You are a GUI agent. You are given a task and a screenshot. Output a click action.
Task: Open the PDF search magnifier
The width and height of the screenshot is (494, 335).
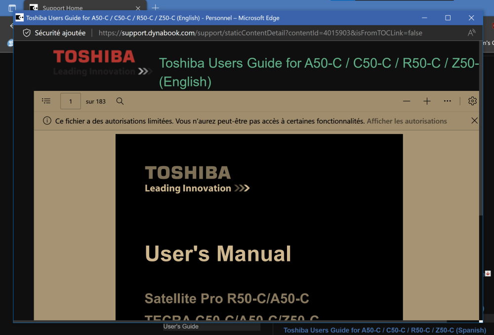point(120,101)
